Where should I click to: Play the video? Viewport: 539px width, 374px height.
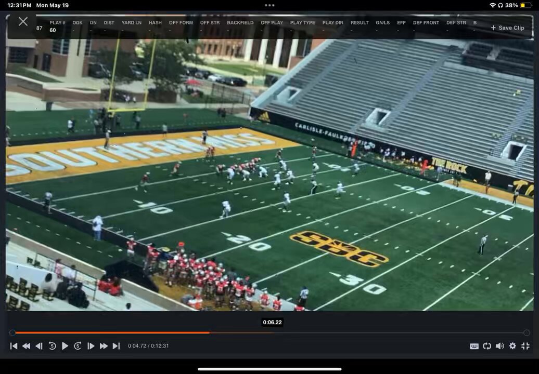click(x=65, y=346)
